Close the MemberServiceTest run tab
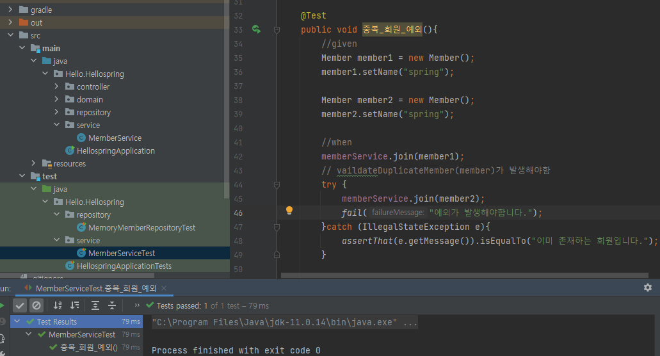Screen dimensions: 660x356 click(164, 288)
